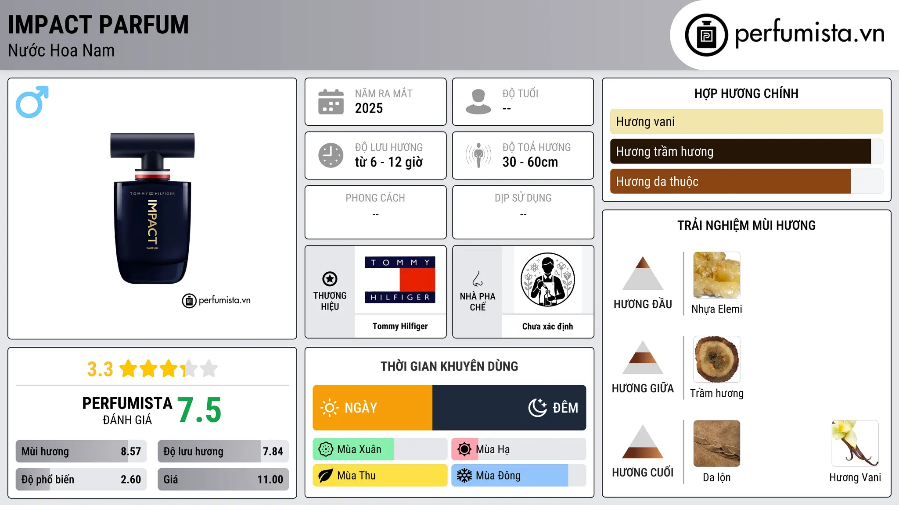Click the HƯƠNG CUỐI base notes label
Image resolution: width=899 pixels, height=505 pixels.
[x=643, y=473]
